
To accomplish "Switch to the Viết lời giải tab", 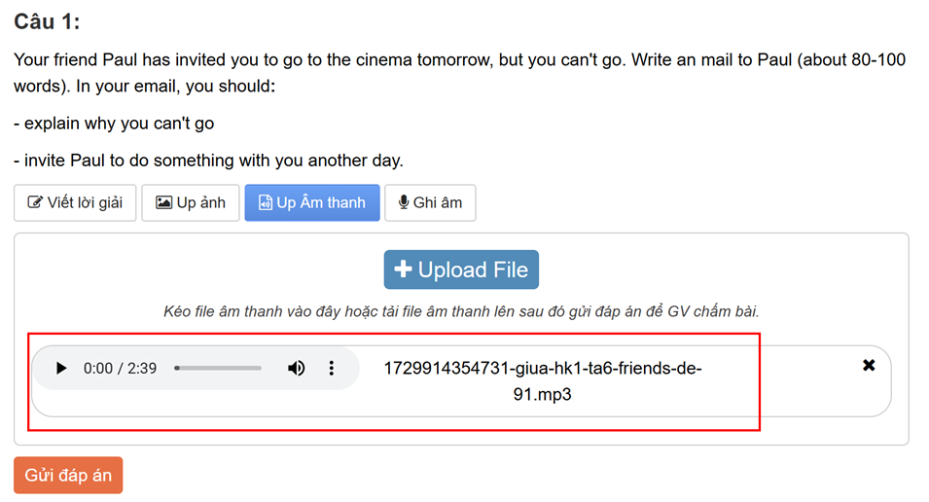I will coord(75,202).
